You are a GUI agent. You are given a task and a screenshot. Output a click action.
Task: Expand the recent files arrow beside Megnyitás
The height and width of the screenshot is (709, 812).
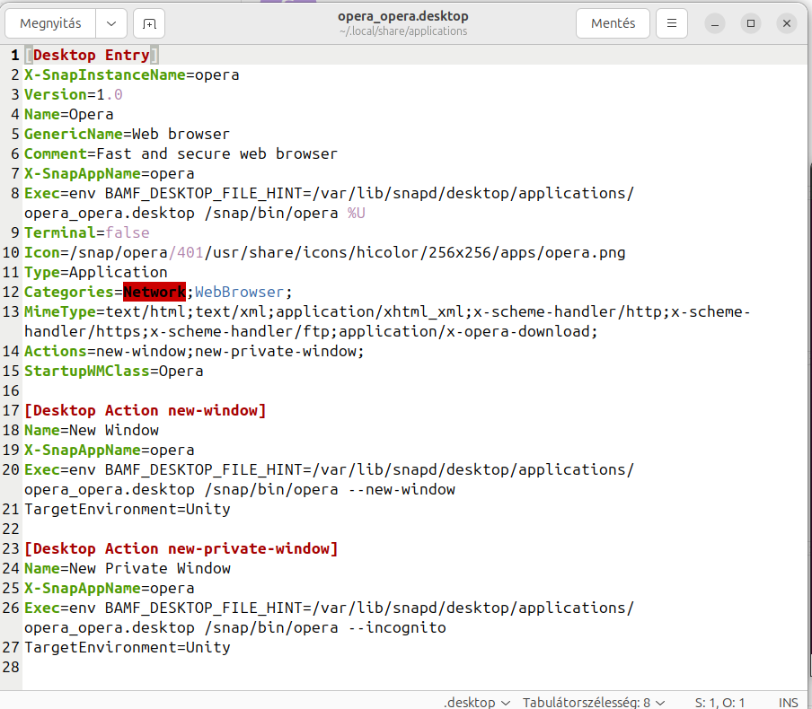pyautogui.click(x=110, y=23)
